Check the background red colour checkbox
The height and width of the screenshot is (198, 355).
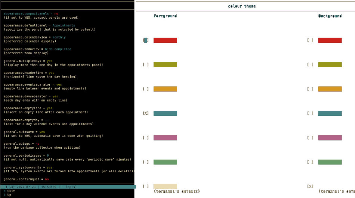pyautogui.click(x=310, y=40)
